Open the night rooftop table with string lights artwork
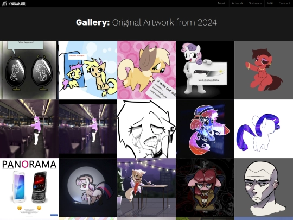The height and width of the screenshot is (220, 293). pos(146,187)
